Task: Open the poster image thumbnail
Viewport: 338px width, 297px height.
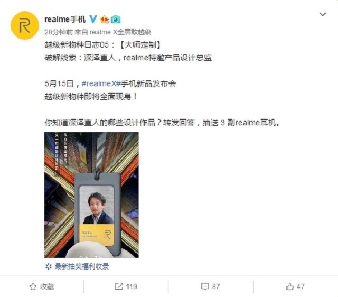Action: (x=91, y=195)
